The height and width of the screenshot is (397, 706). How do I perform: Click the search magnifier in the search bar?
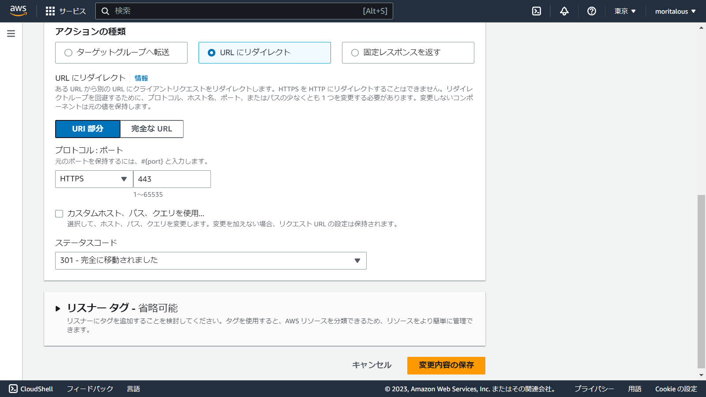105,11
